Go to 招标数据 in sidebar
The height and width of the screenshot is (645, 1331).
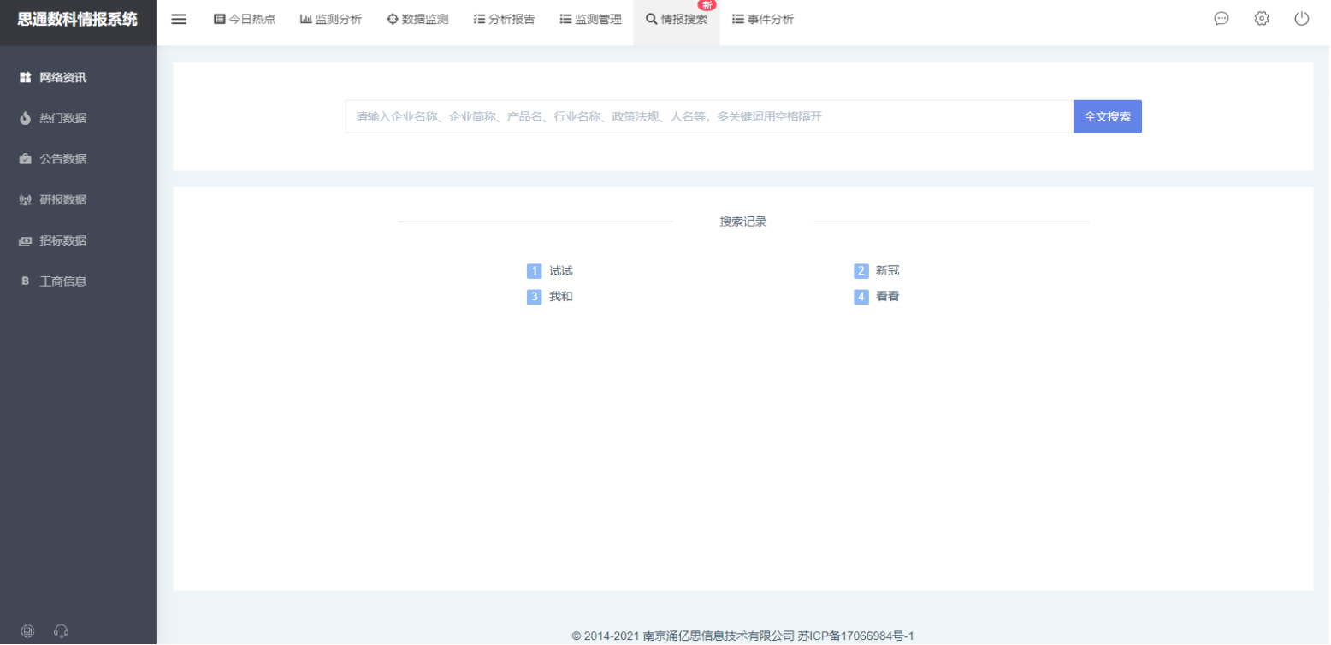click(62, 240)
